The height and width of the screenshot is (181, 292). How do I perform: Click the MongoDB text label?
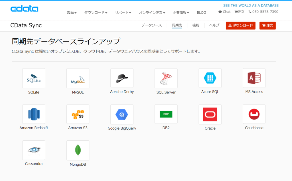point(78,164)
